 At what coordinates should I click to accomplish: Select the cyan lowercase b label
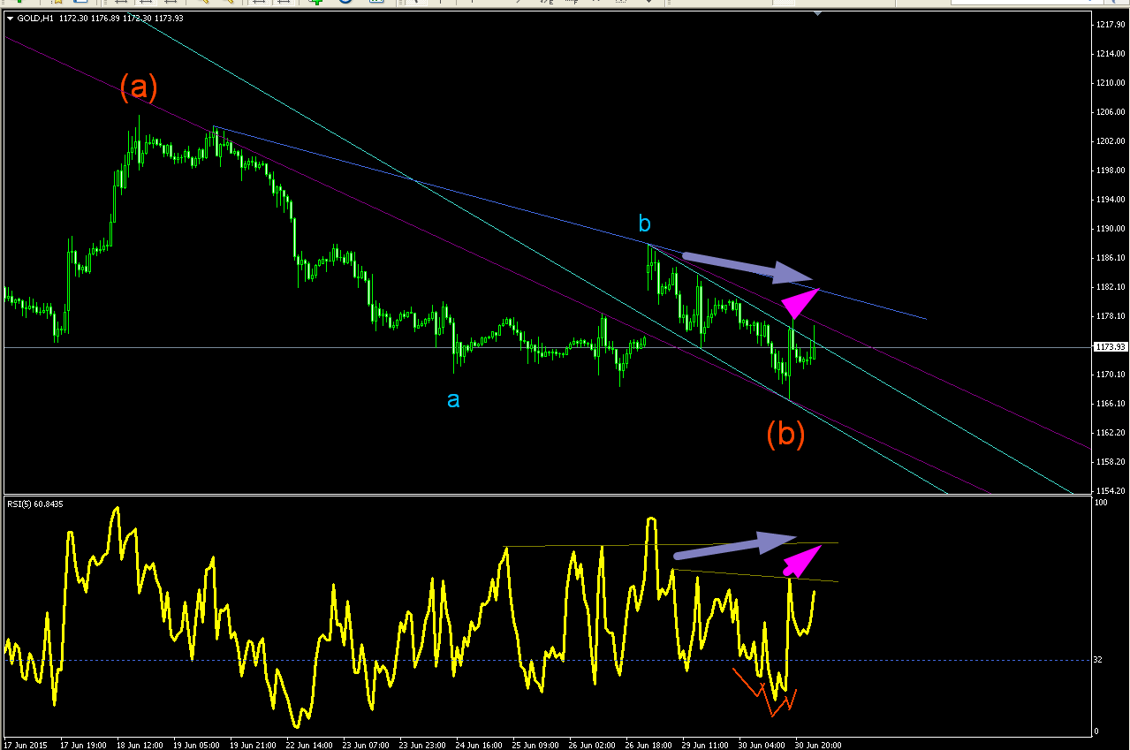tap(645, 224)
